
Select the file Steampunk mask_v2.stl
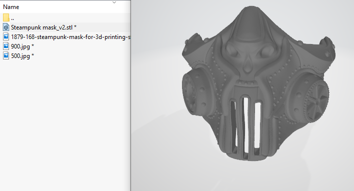44,27
